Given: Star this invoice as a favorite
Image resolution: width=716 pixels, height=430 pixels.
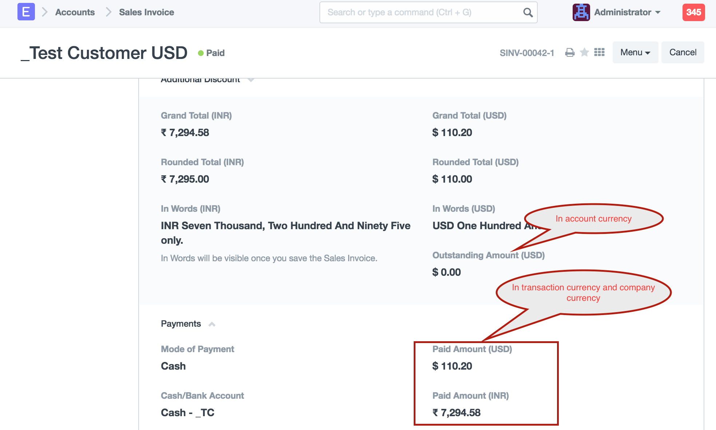Looking at the screenshot, I should tap(584, 53).
